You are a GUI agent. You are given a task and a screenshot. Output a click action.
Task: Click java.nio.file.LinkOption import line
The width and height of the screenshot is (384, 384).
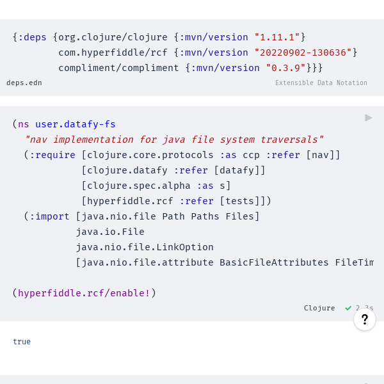pyautogui.click(x=145, y=247)
